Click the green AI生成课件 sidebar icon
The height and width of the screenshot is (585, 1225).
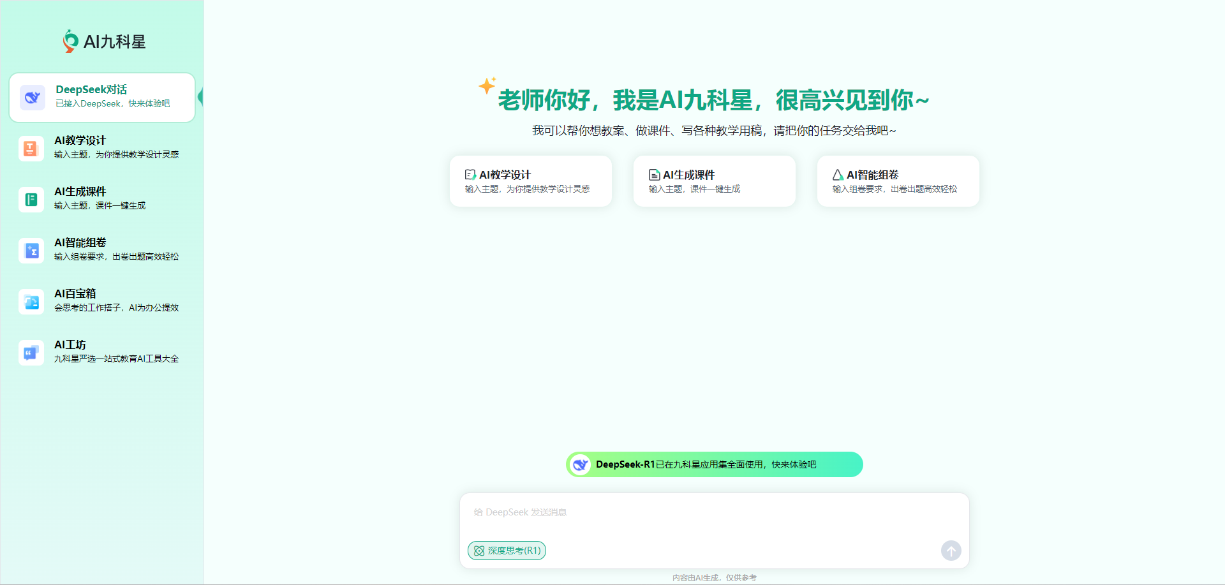[x=31, y=200]
